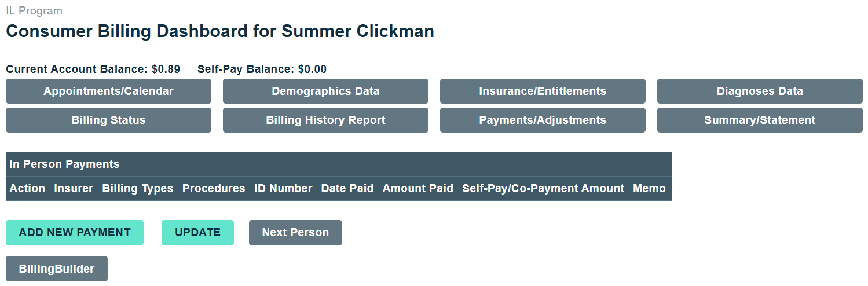Click the Billing Types column header

(x=138, y=189)
